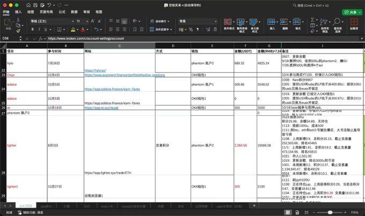
Task: Switch to Normal view in status bar
Action: (288, 212)
